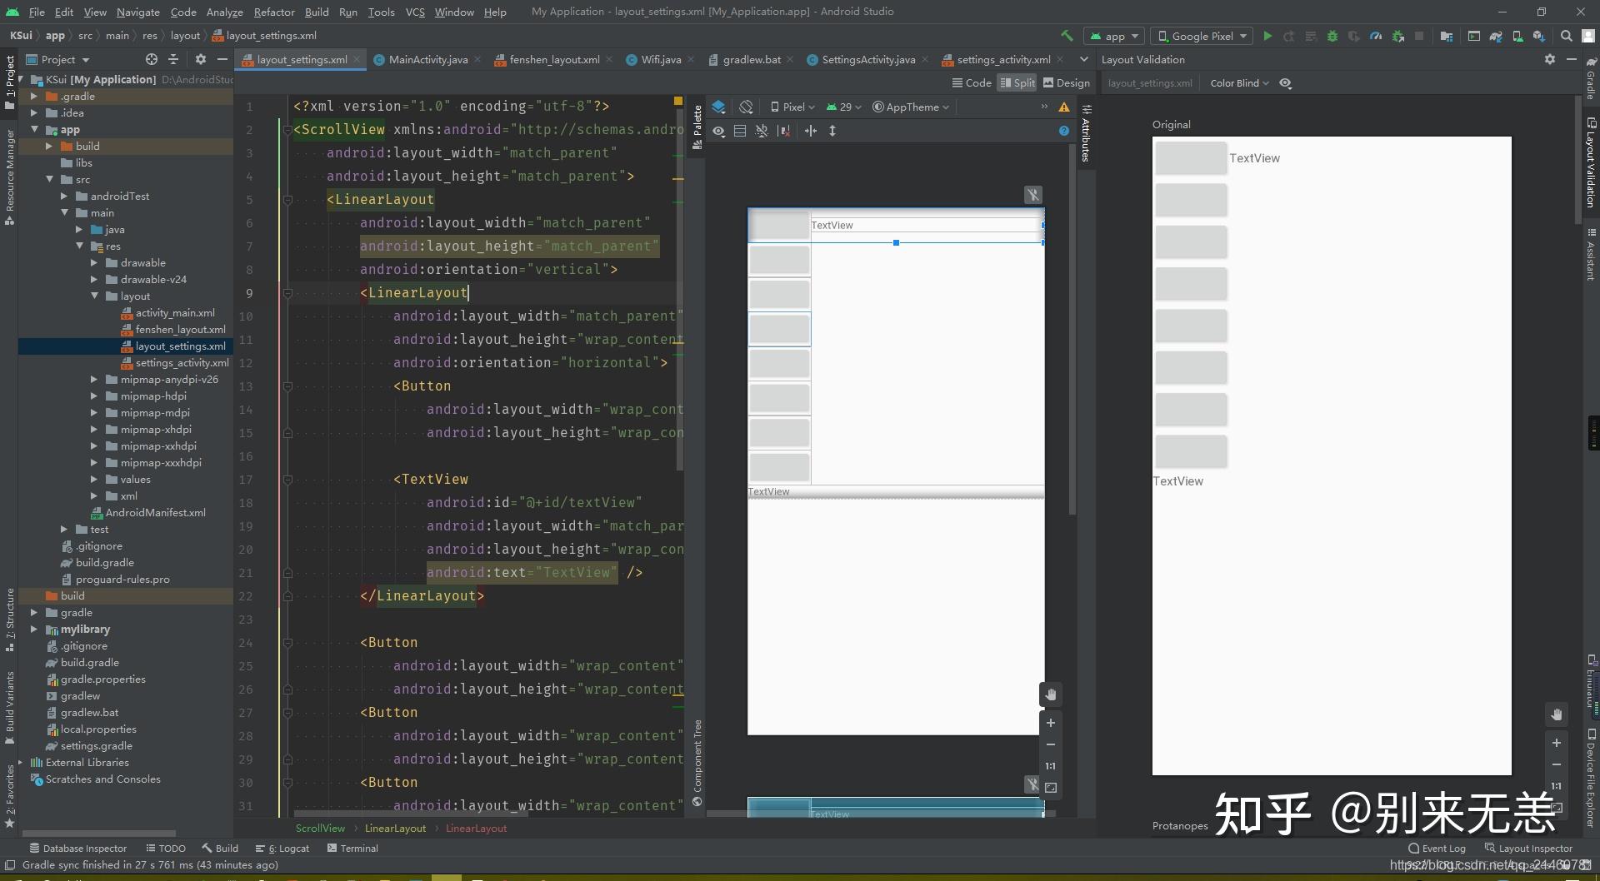The image size is (1600, 881).
Task: Select activity_main.xml in project tree
Action: 175,313
